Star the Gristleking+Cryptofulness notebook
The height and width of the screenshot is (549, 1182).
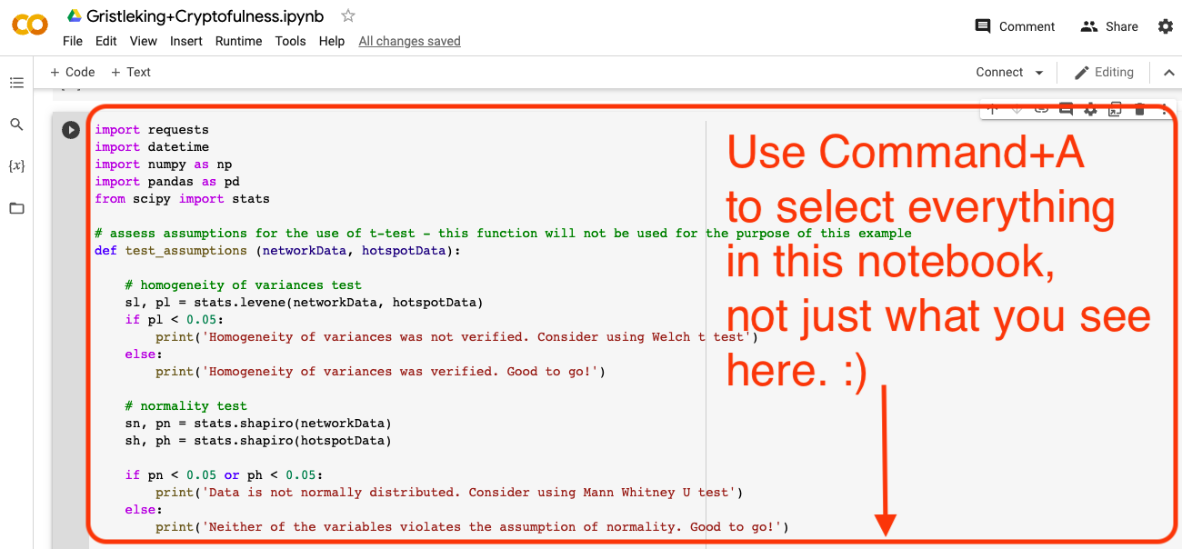[x=347, y=15]
